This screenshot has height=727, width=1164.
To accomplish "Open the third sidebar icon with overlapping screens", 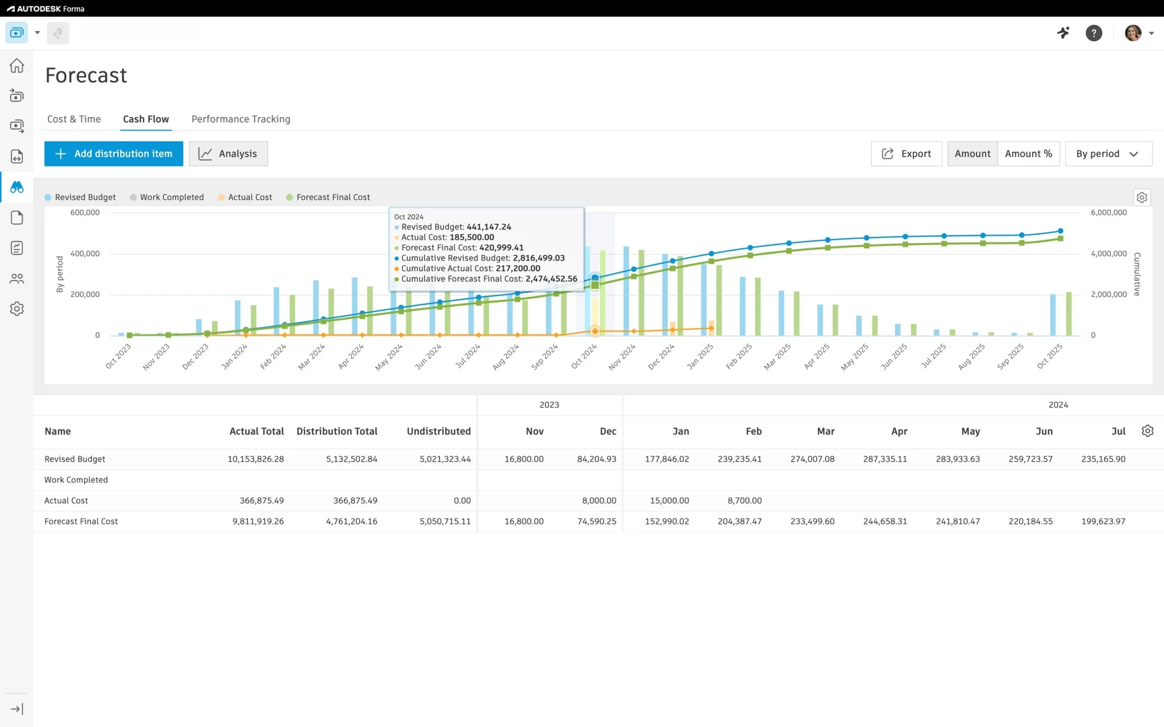I will click(17, 126).
